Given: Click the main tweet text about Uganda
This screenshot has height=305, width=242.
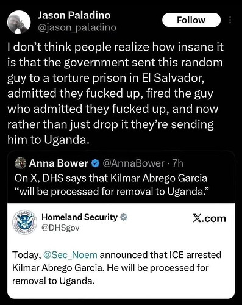Looking at the screenshot, I should (115, 93).
